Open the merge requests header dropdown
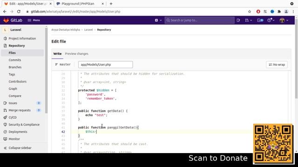 coord(248,20)
